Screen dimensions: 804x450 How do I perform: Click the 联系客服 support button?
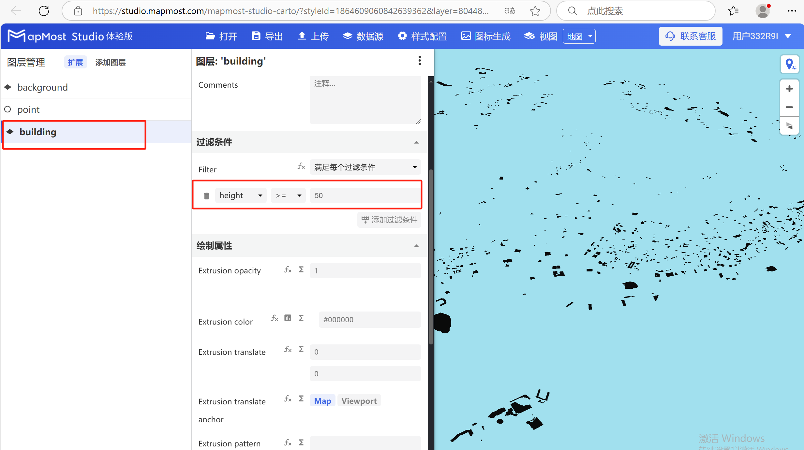[690, 36]
